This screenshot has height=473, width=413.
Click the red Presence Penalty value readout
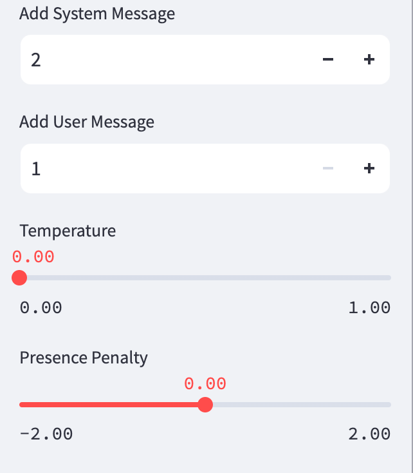pos(205,384)
